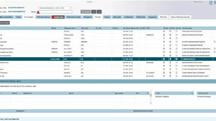The height and width of the screenshot is (121, 216).
Task: Select the Control units tab
Action: point(58,17)
